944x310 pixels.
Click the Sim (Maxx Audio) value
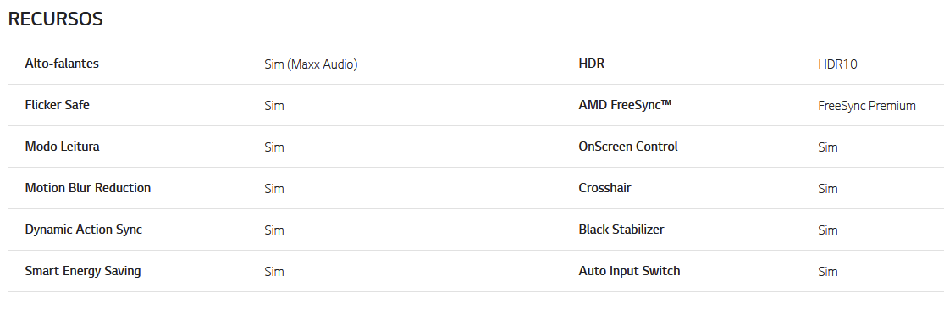tap(311, 64)
